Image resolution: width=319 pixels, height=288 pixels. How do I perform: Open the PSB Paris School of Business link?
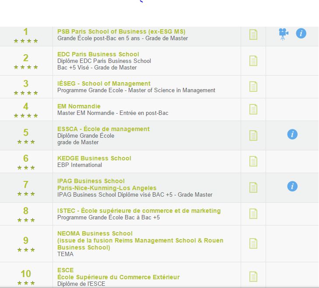click(x=121, y=31)
